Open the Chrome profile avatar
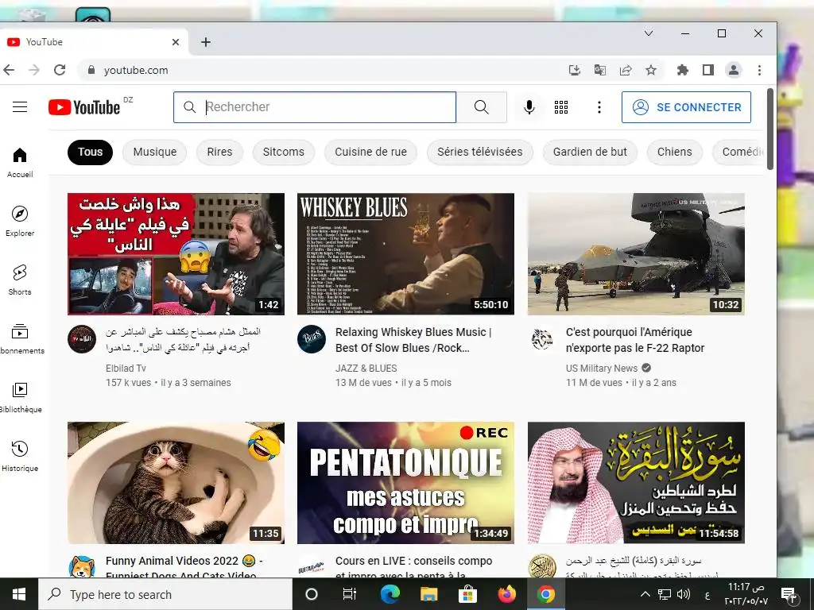Viewport: 814px width, 610px height. [734, 70]
